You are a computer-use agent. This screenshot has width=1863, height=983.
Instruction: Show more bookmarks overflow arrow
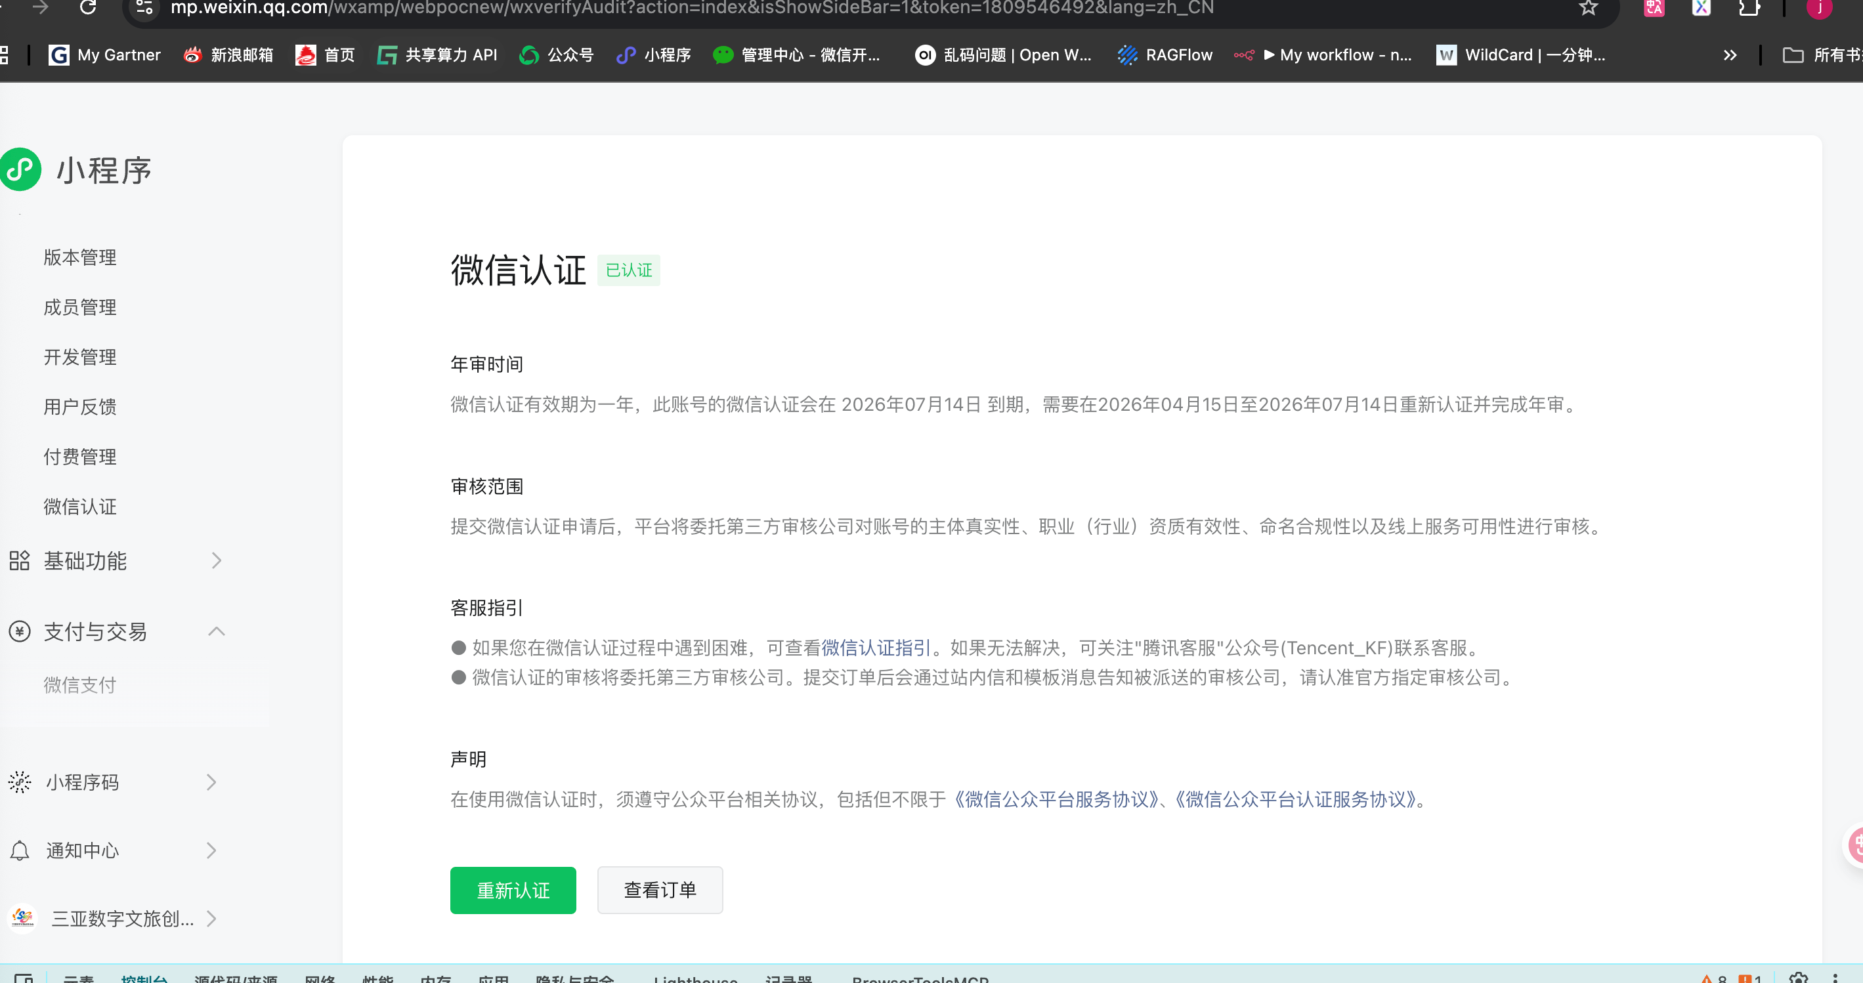(x=1729, y=55)
